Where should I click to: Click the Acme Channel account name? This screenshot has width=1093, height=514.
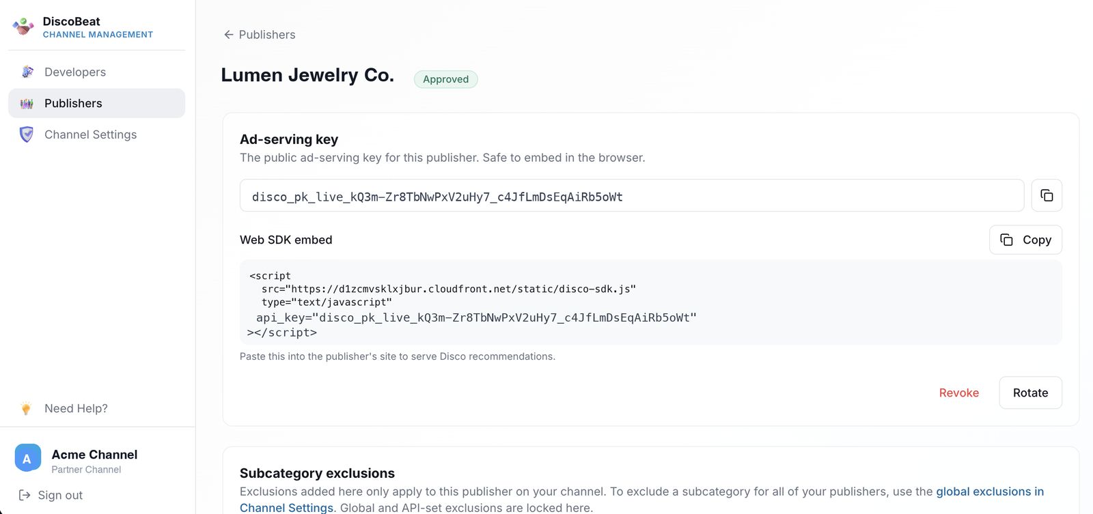pos(94,455)
